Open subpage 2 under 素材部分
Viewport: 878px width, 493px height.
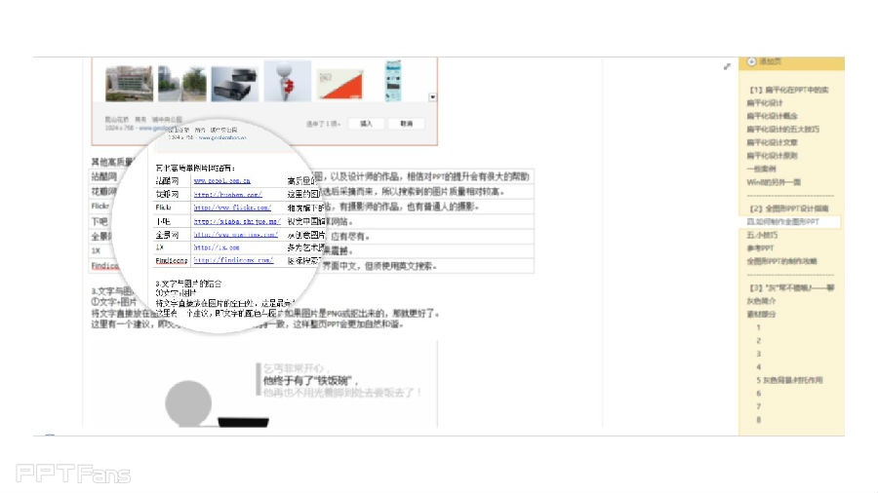tap(759, 341)
